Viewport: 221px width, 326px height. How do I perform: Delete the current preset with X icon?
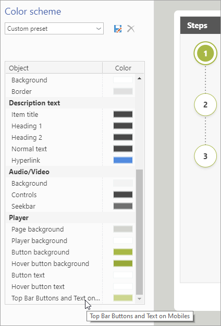click(x=131, y=29)
